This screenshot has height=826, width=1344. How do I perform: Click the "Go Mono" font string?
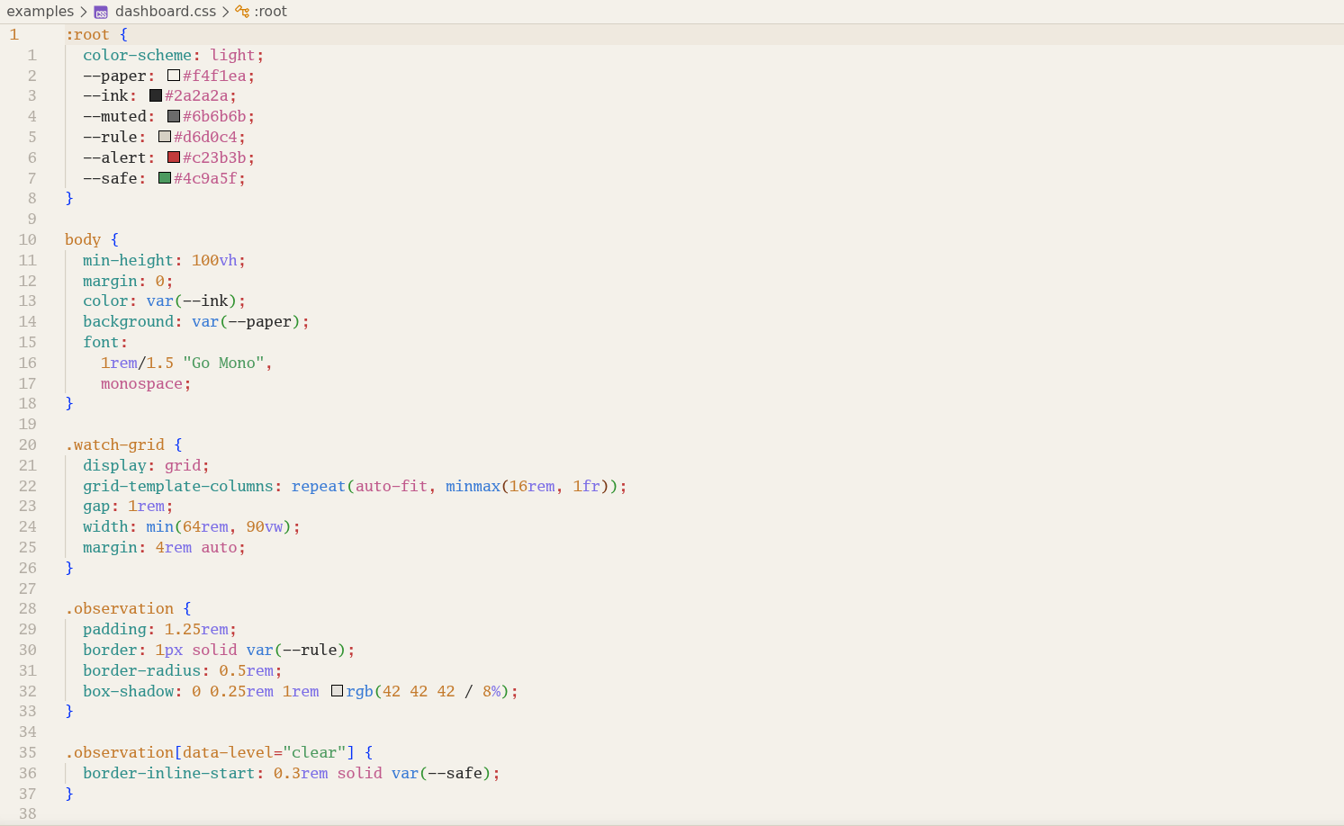coord(223,363)
